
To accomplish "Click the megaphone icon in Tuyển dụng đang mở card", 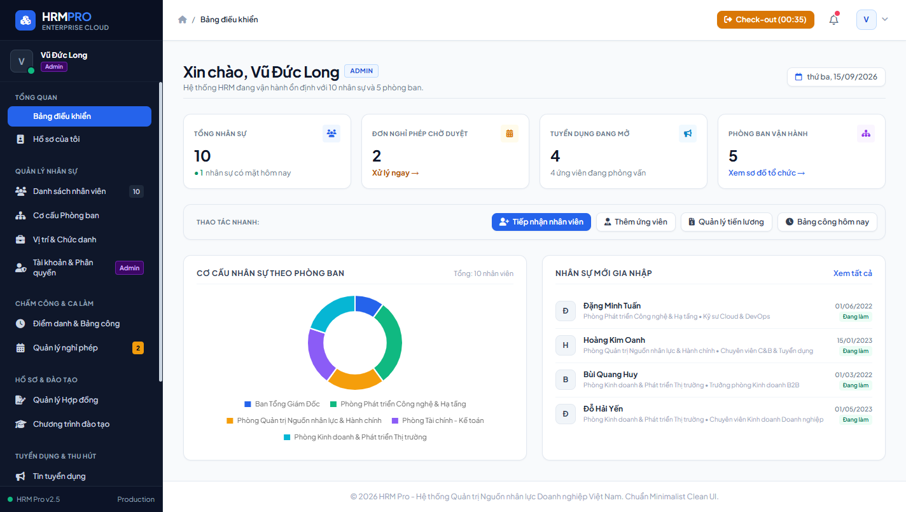I will pos(688,134).
